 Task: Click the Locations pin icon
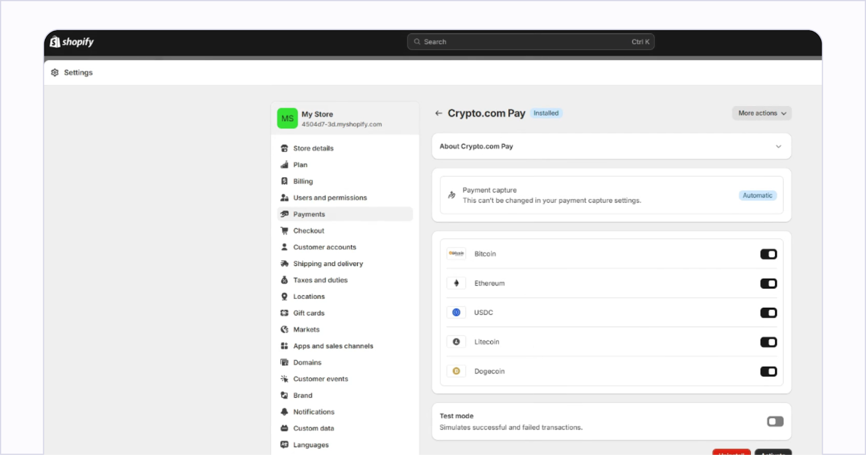pos(284,296)
